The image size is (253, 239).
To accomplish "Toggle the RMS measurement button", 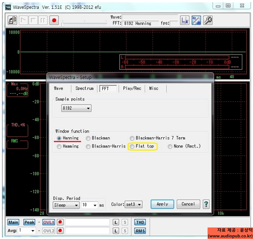I will 140,231.
